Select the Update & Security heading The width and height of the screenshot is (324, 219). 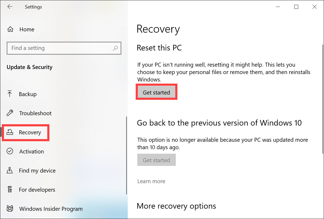point(29,67)
